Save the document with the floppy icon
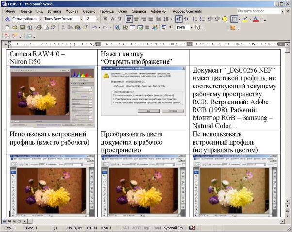Viewport: 292px width, 232px height. click(x=22, y=28)
